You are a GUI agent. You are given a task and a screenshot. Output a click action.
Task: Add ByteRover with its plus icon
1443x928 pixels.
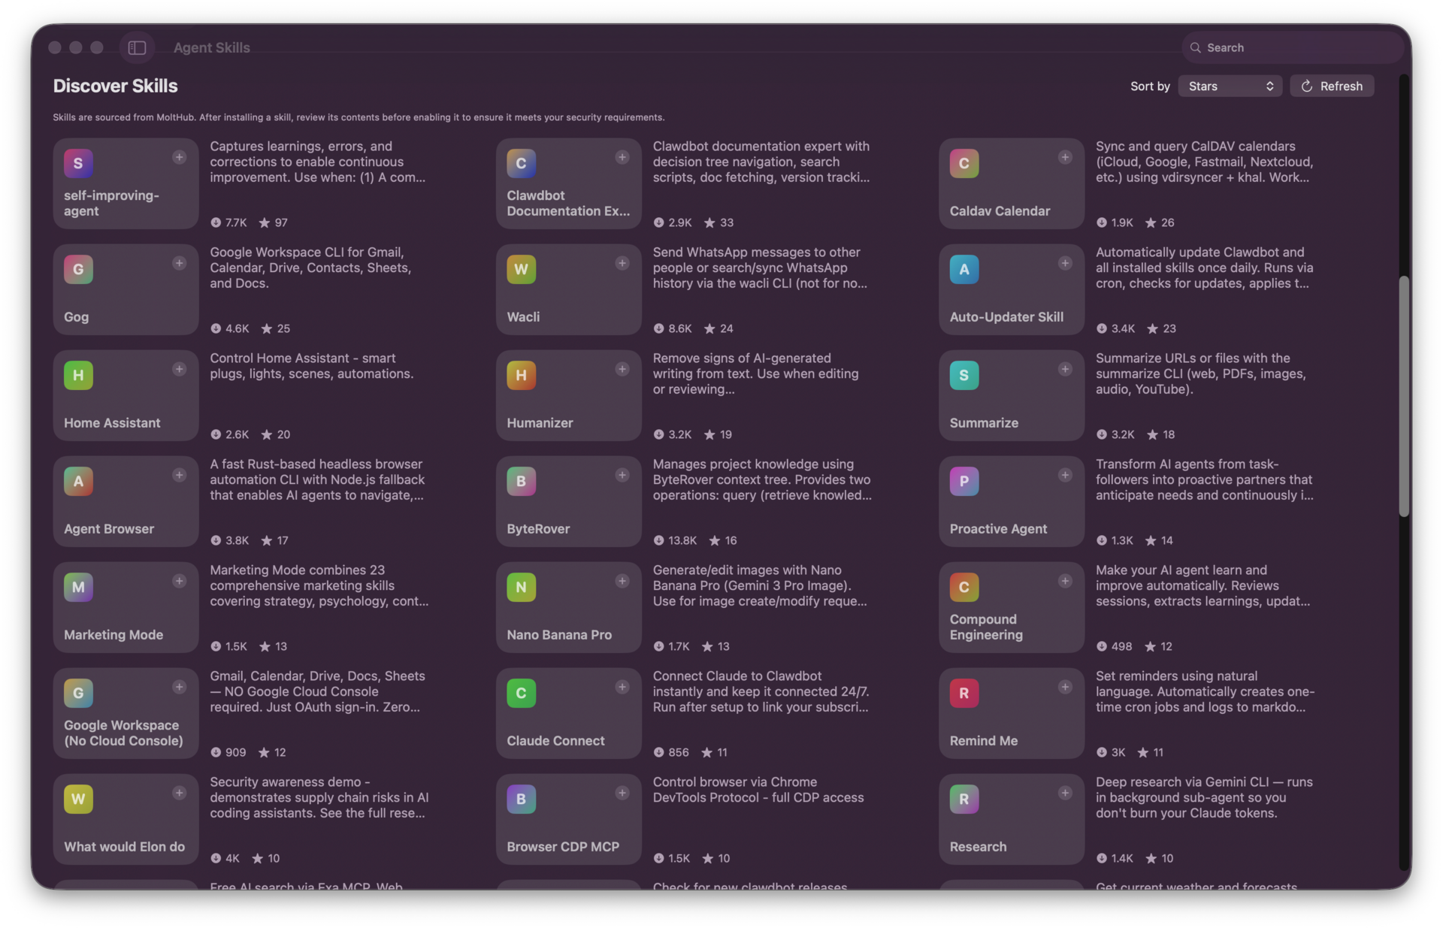[622, 475]
